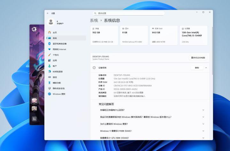Open 时间和语言 settings
Viewport: 230px width, 151px height.
tap(66, 72)
